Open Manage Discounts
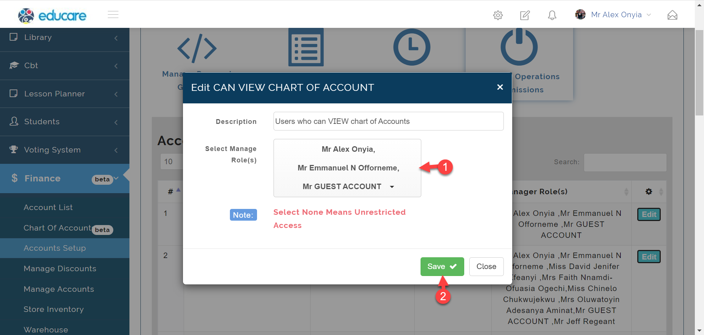The height and width of the screenshot is (335, 704). pyautogui.click(x=60, y=269)
